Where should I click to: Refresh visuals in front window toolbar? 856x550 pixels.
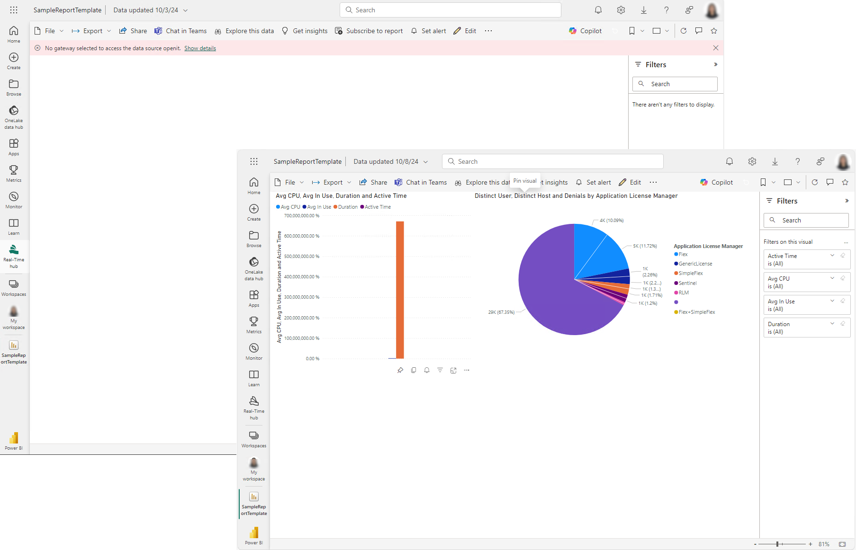point(815,182)
